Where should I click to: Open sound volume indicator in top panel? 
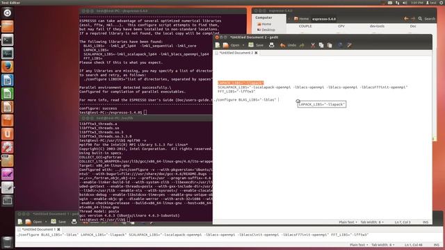click(405, 3)
